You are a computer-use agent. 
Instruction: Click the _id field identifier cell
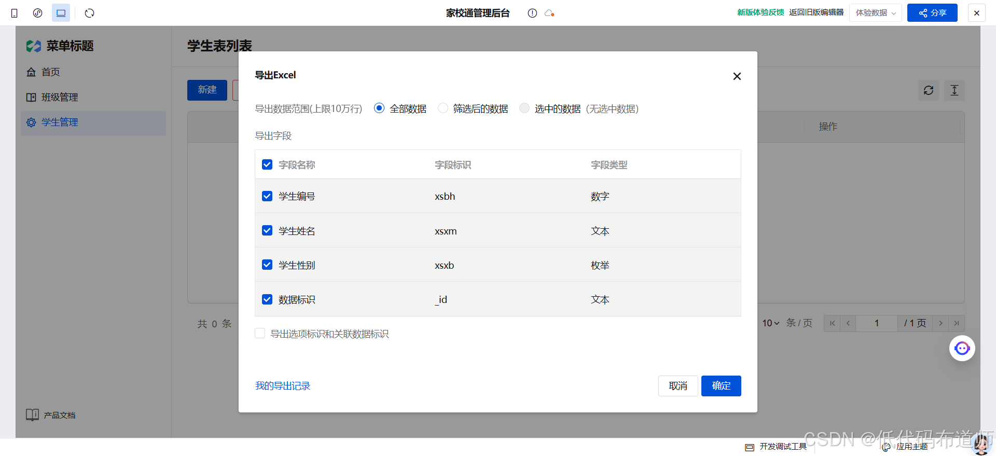click(441, 299)
